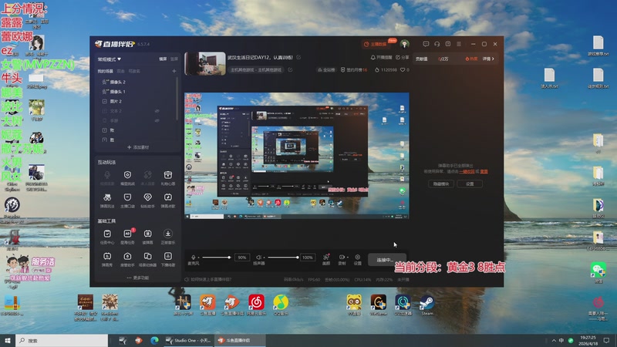The height and width of the screenshot is (347, 617).
Task: Click the headset support icon in title bar
Action: pos(437,44)
